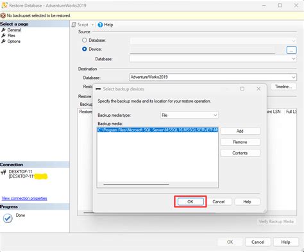304x252 pixels.
Task: Open the Options page
Action: (14, 41)
